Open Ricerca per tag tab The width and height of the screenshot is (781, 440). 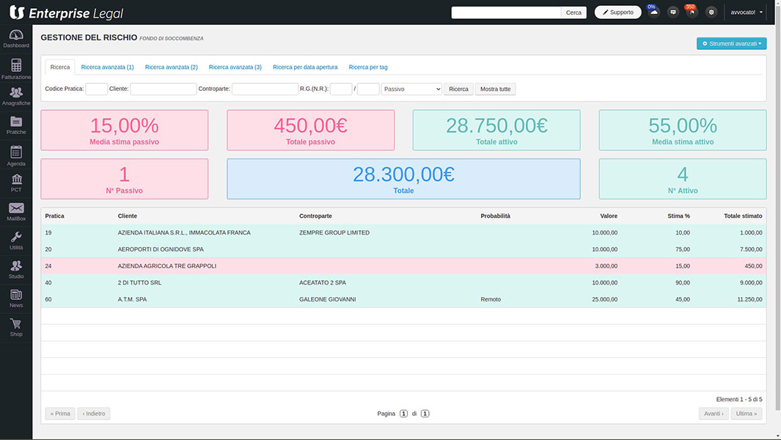[x=368, y=67]
